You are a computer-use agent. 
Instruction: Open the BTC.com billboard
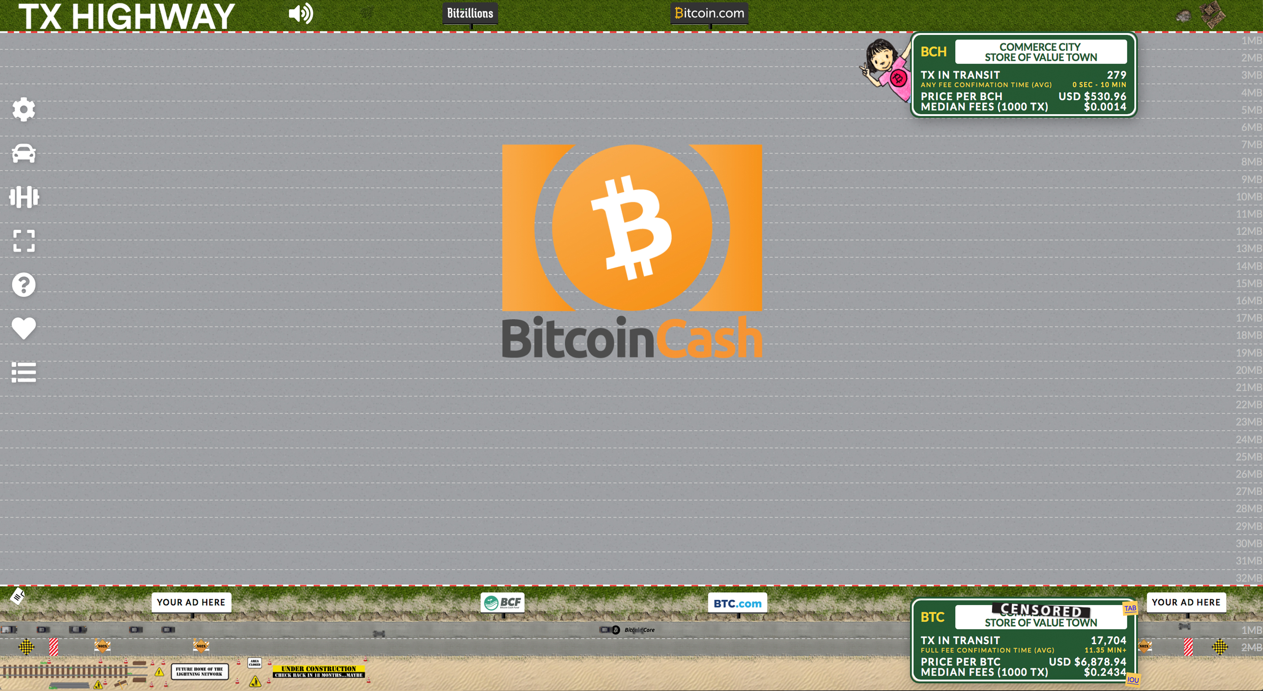click(x=737, y=603)
